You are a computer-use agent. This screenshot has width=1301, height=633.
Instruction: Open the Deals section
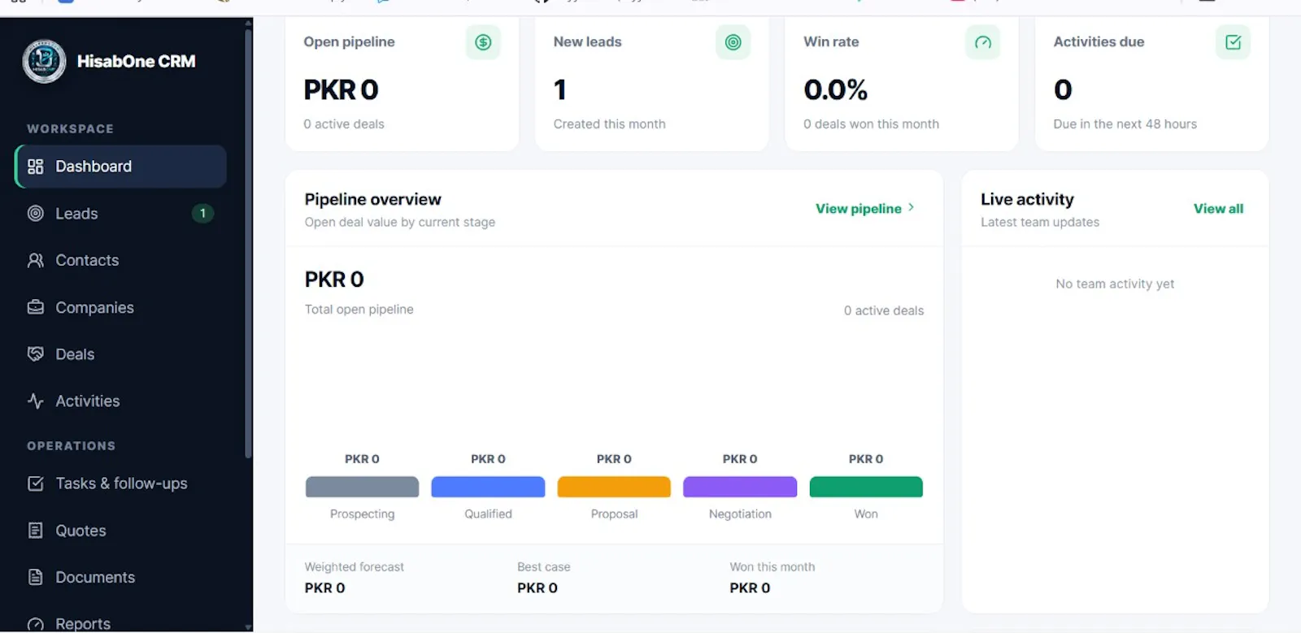[x=120, y=354]
